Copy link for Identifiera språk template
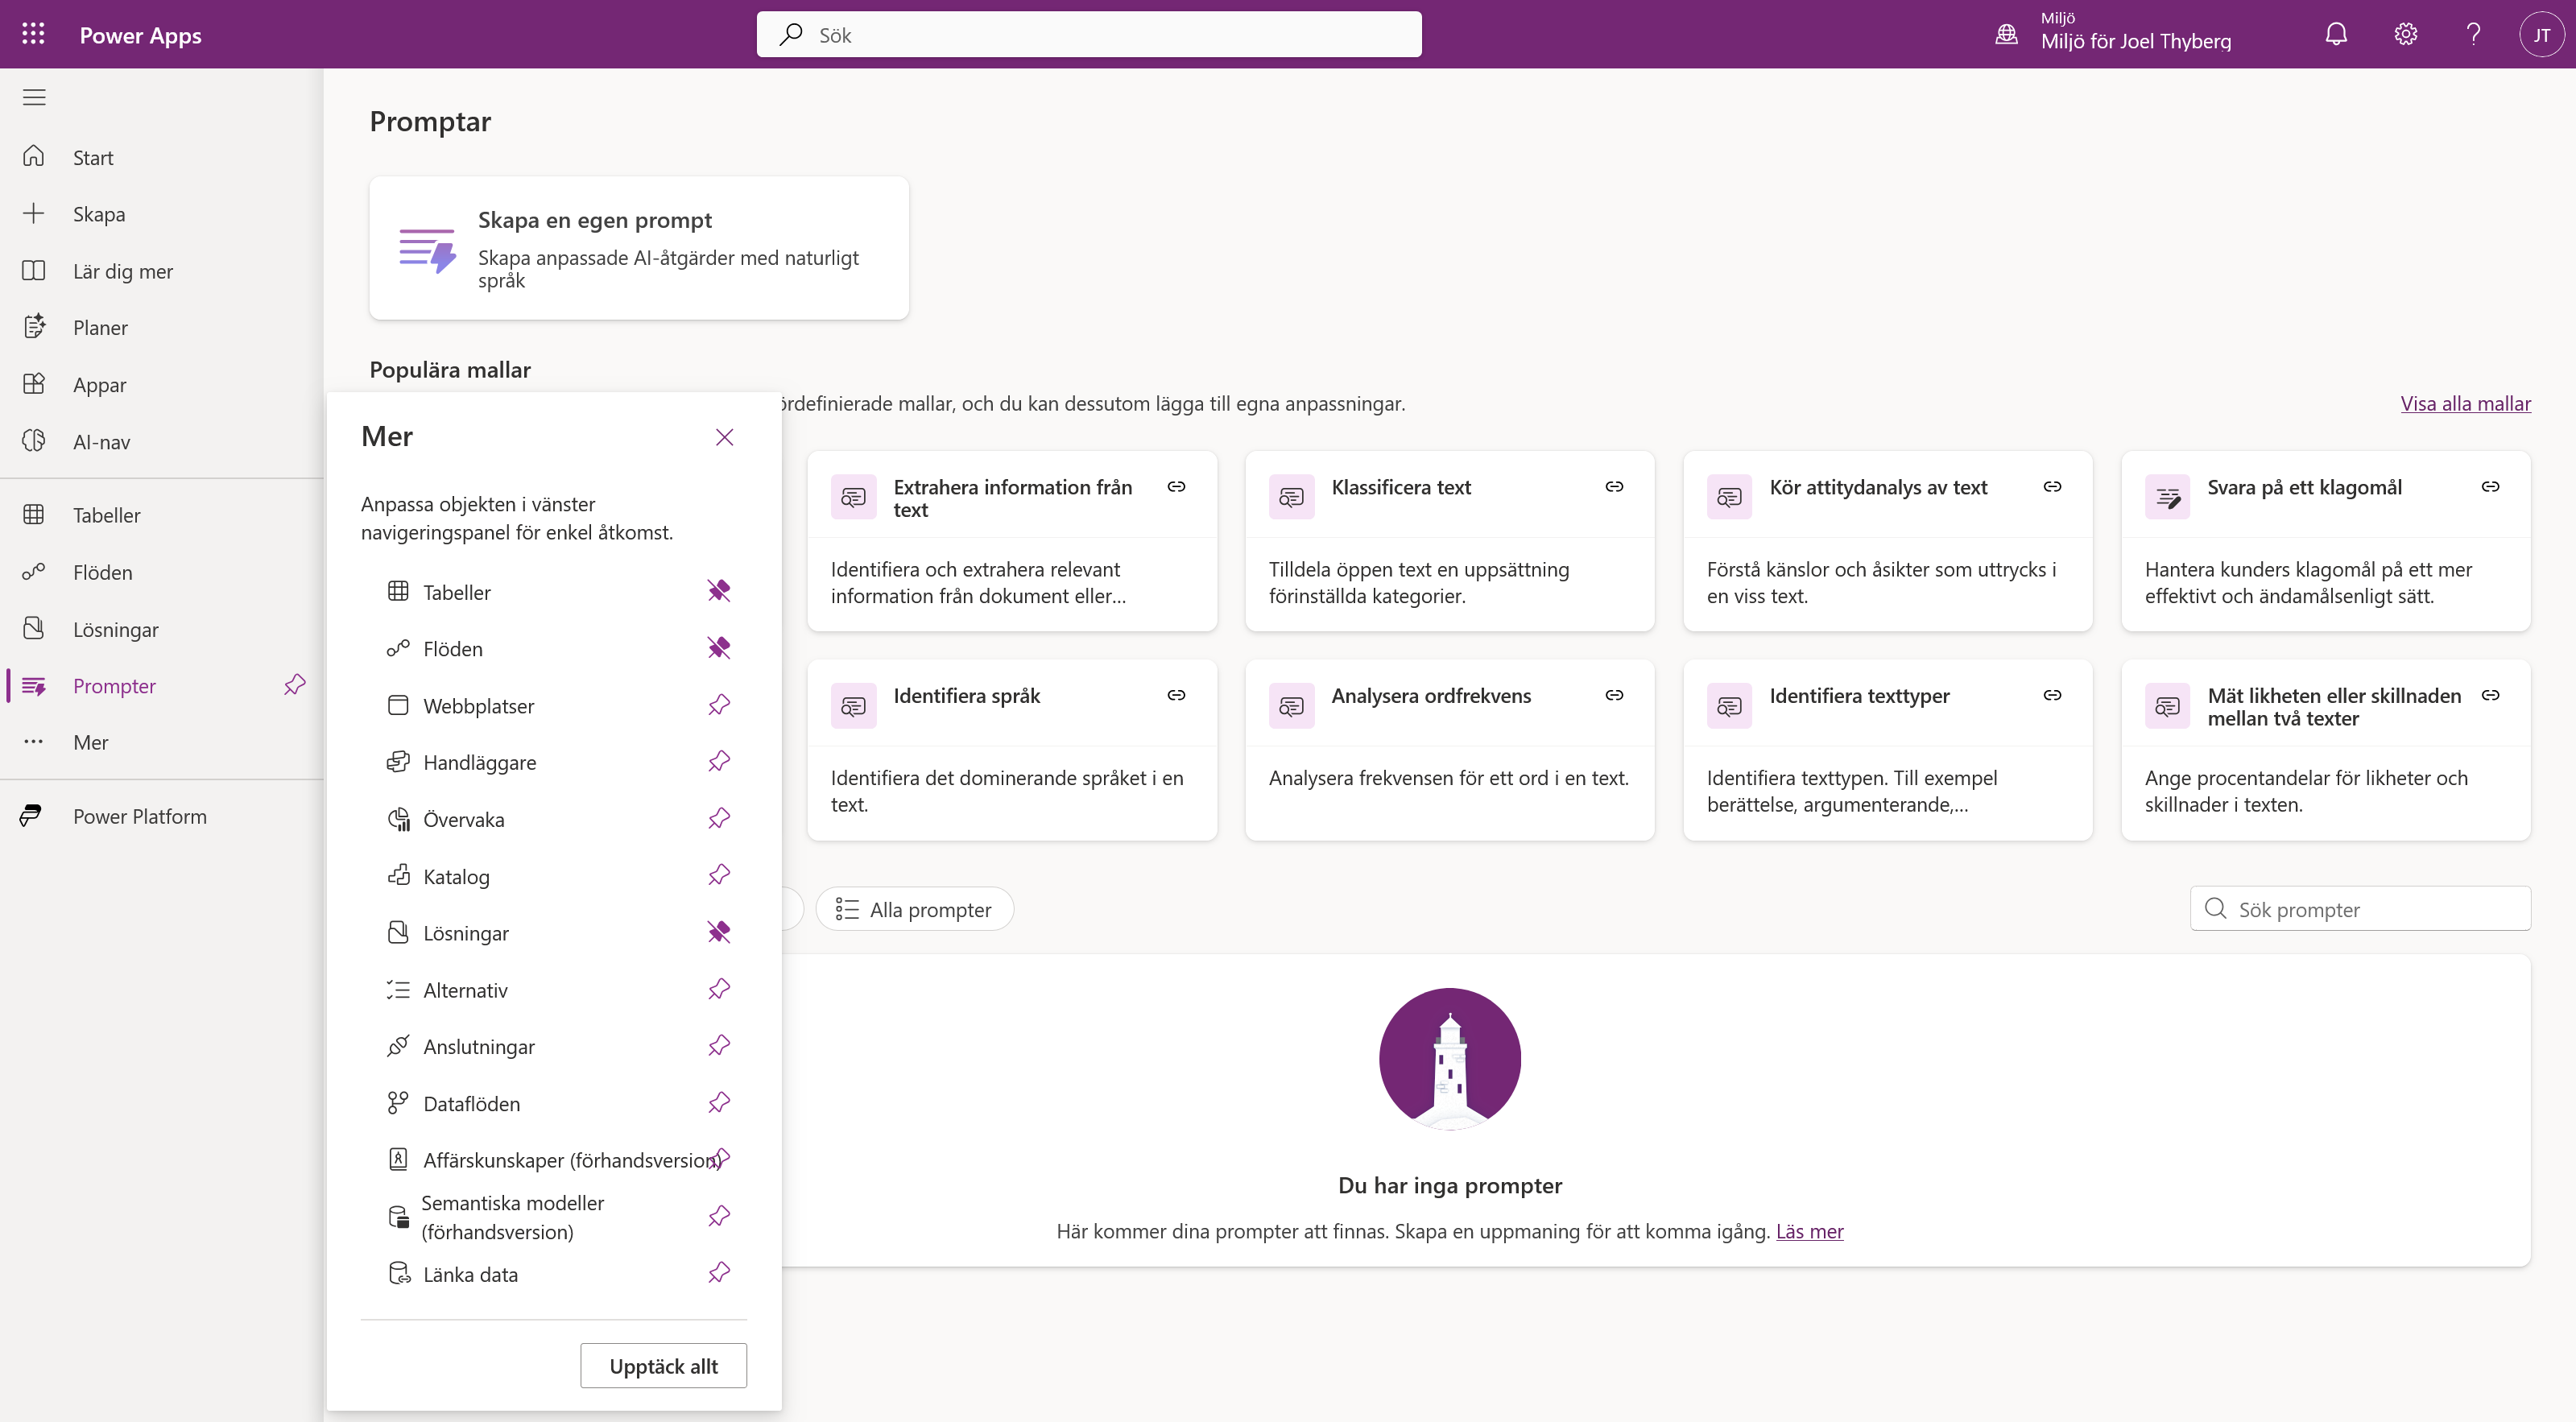This screenshot has width=2576, height=1422. coord(1176,695)
